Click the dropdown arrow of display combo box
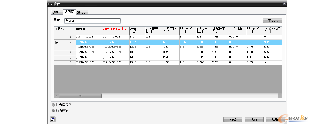This screenshot has width=311, height=126. point(118,21)
